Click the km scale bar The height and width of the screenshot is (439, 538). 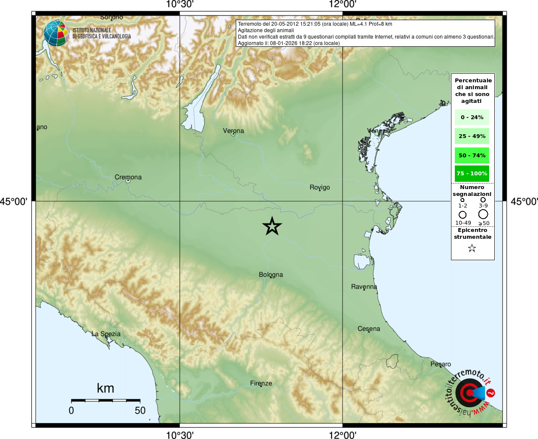(x=105, y=400)
